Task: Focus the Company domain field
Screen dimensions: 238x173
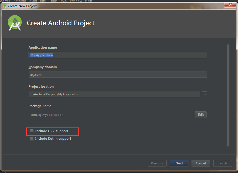Action: click(x=118, y=75)
